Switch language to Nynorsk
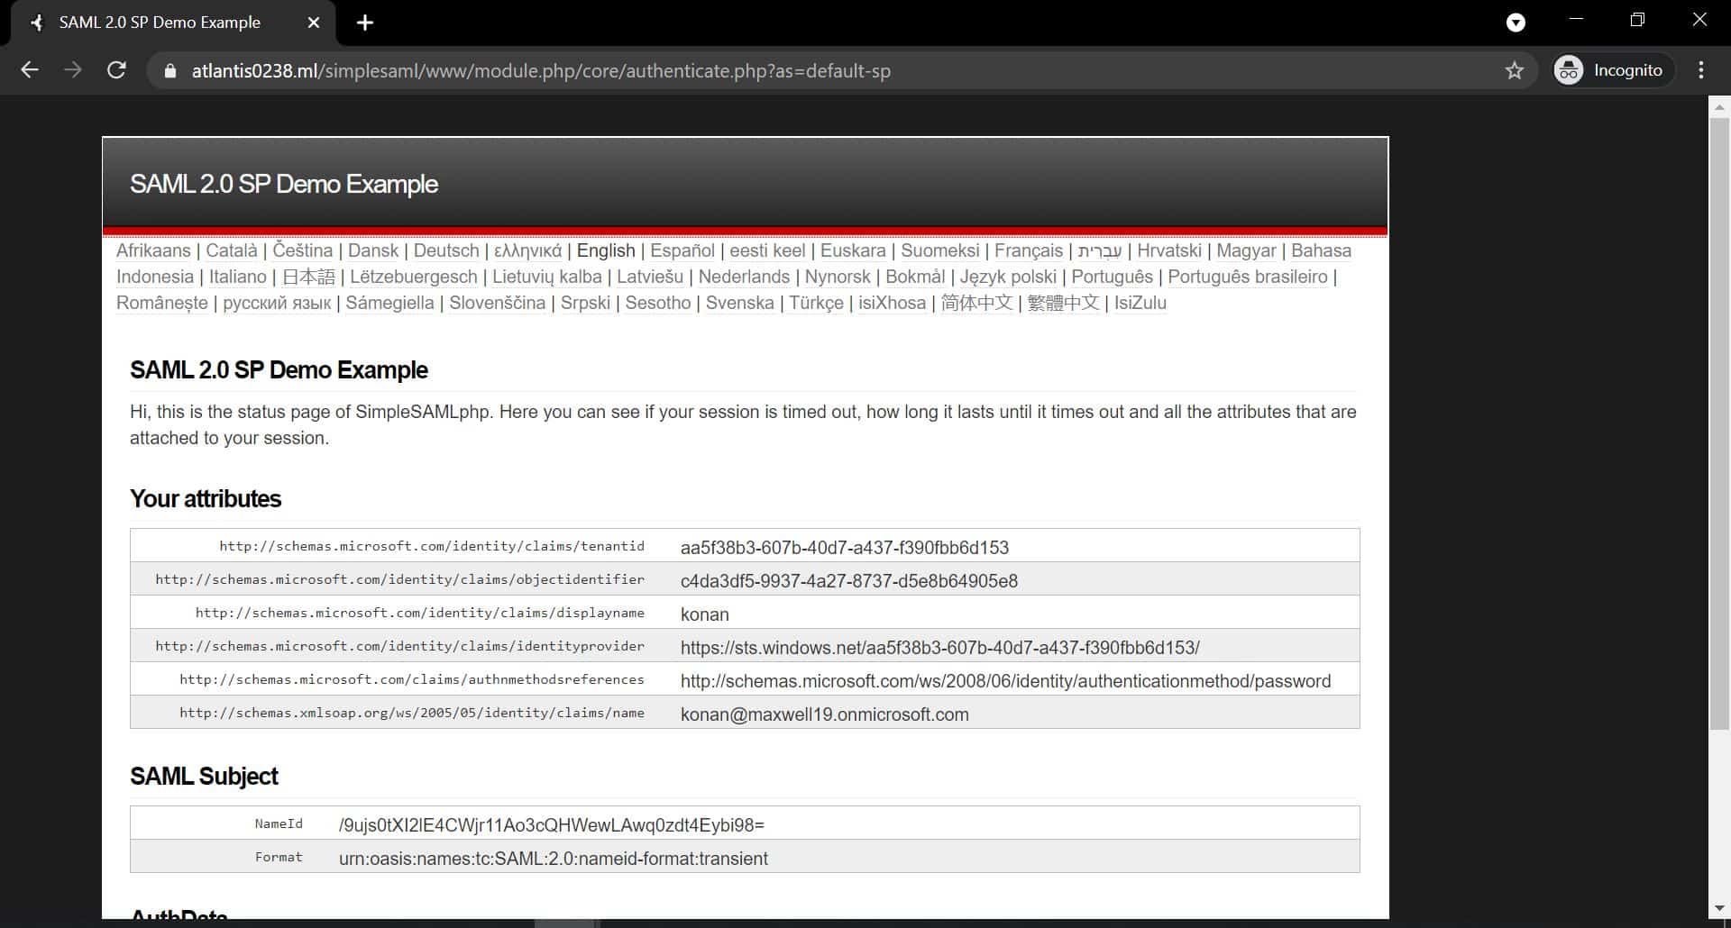The height and width of the screenshot is (928, 1731). pyautogui.click(x=838, y=277)
